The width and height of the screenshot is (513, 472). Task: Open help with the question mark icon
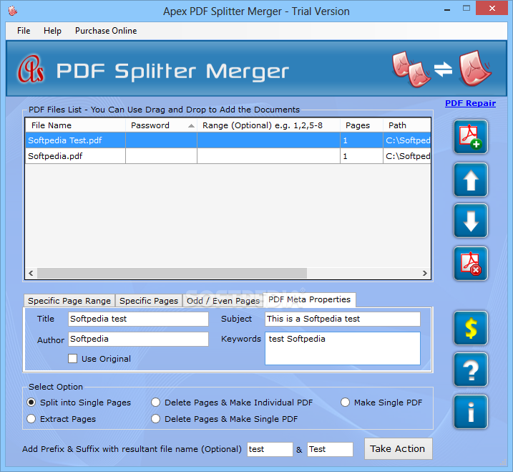(x=471, y=370)
